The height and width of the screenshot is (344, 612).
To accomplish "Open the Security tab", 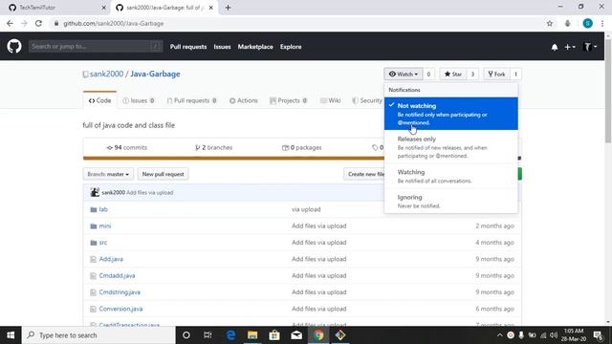I will tap(367, 100).
